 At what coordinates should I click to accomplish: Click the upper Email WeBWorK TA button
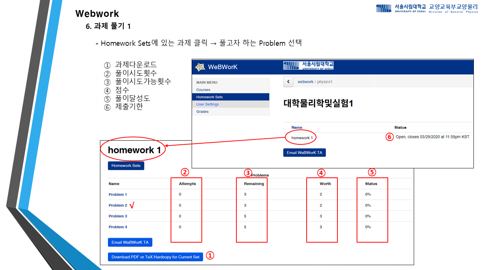click(x=304, y=152)
